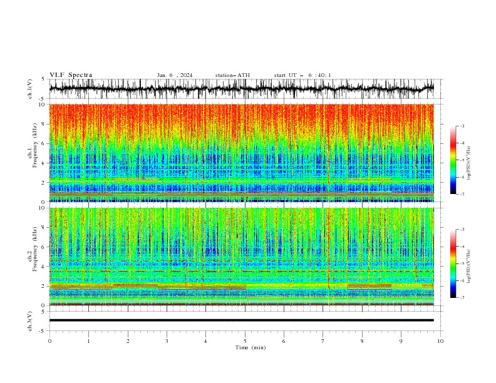Select the 'start UT = 6 :40: 1' text
The width and height of the screenshot is (496, 383).
pos(302,75)
